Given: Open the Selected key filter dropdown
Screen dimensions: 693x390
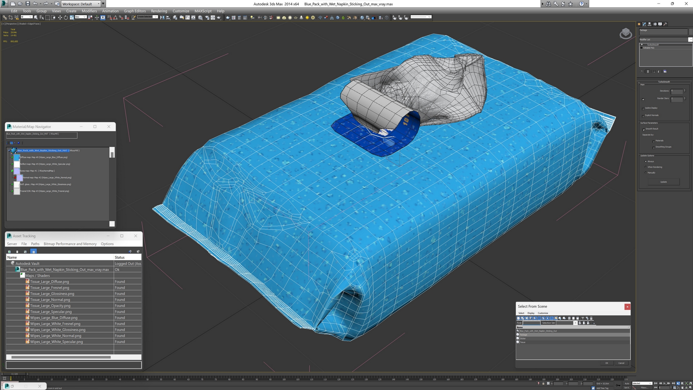Looking at the screenshot, I should pyautogui.click(x=642, y=383).
